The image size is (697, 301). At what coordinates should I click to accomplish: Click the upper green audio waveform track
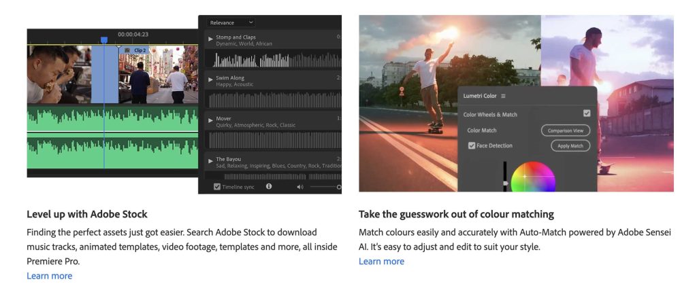pyautogui.click(x=112, y=118)
